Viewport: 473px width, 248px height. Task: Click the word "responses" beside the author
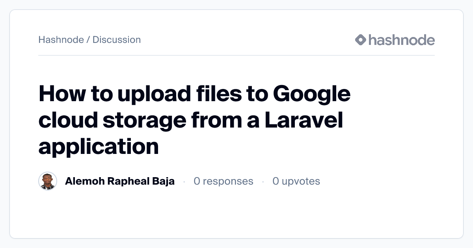(x=228, y=181)
